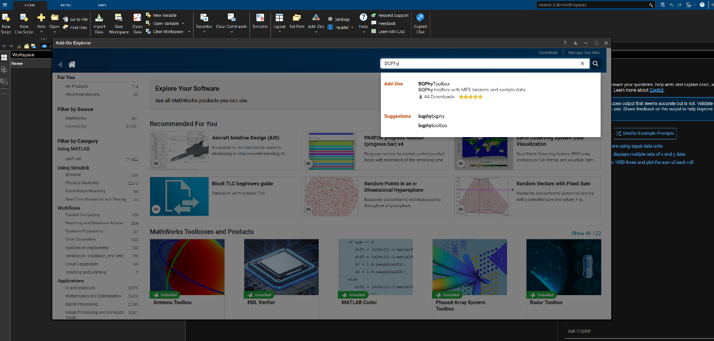Open Simulink from the toolstrip
The width and height of the screenshot is (714, 341).
tap(260, 20)
